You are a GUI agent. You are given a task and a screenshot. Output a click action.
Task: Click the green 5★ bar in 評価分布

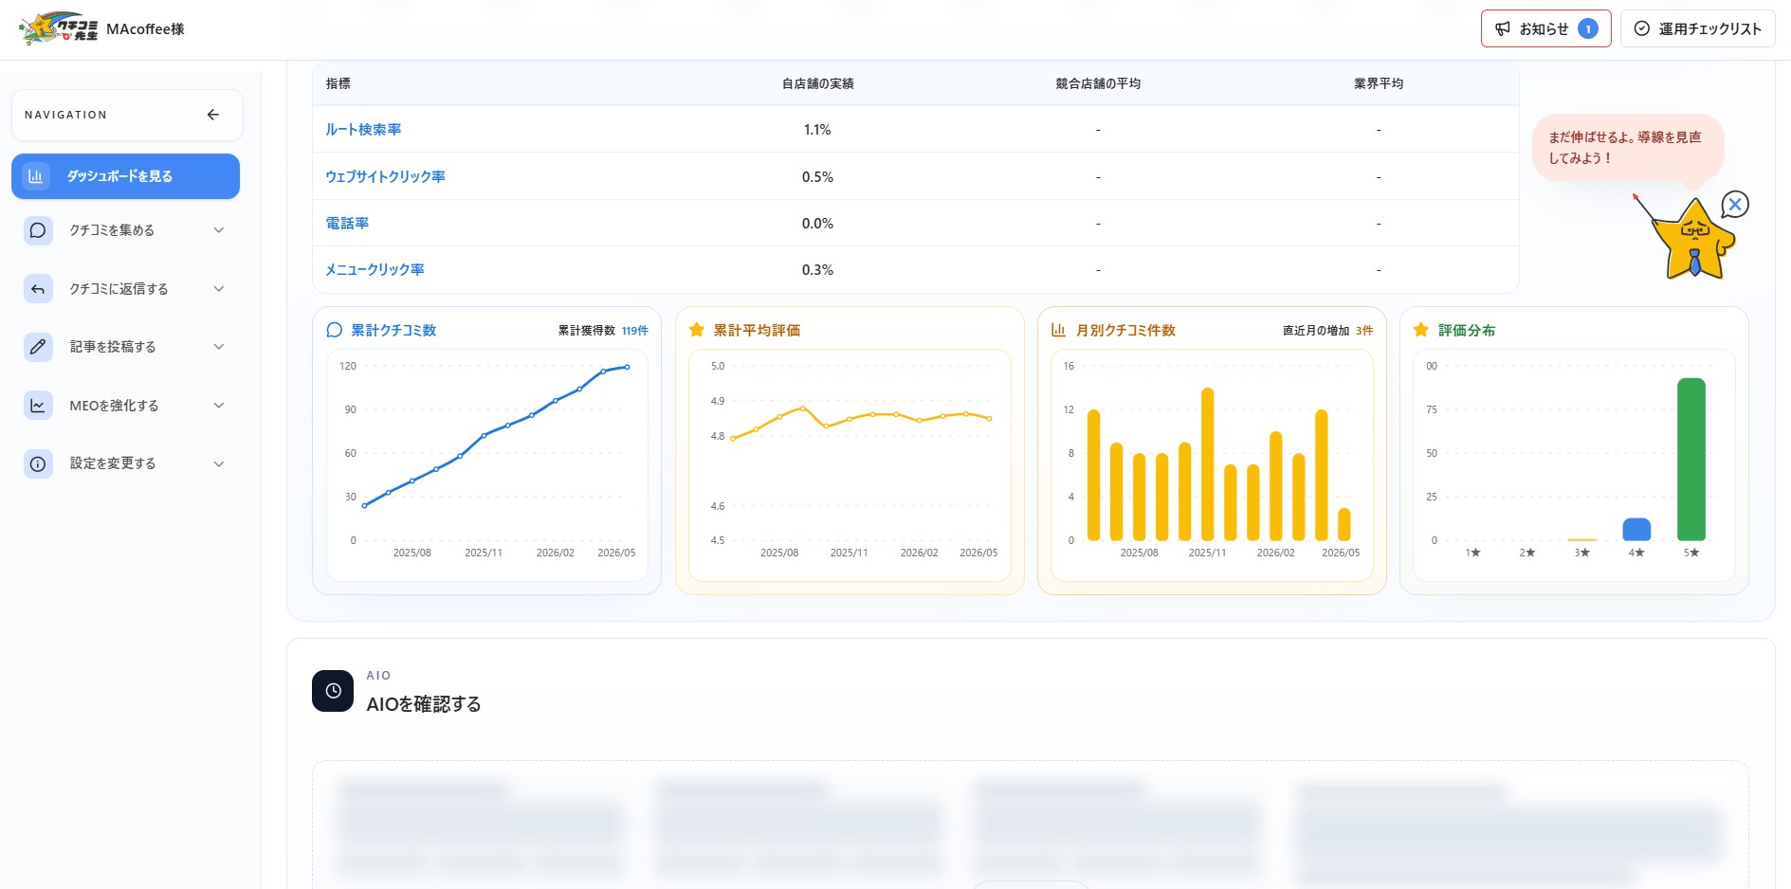point(1690,459)
